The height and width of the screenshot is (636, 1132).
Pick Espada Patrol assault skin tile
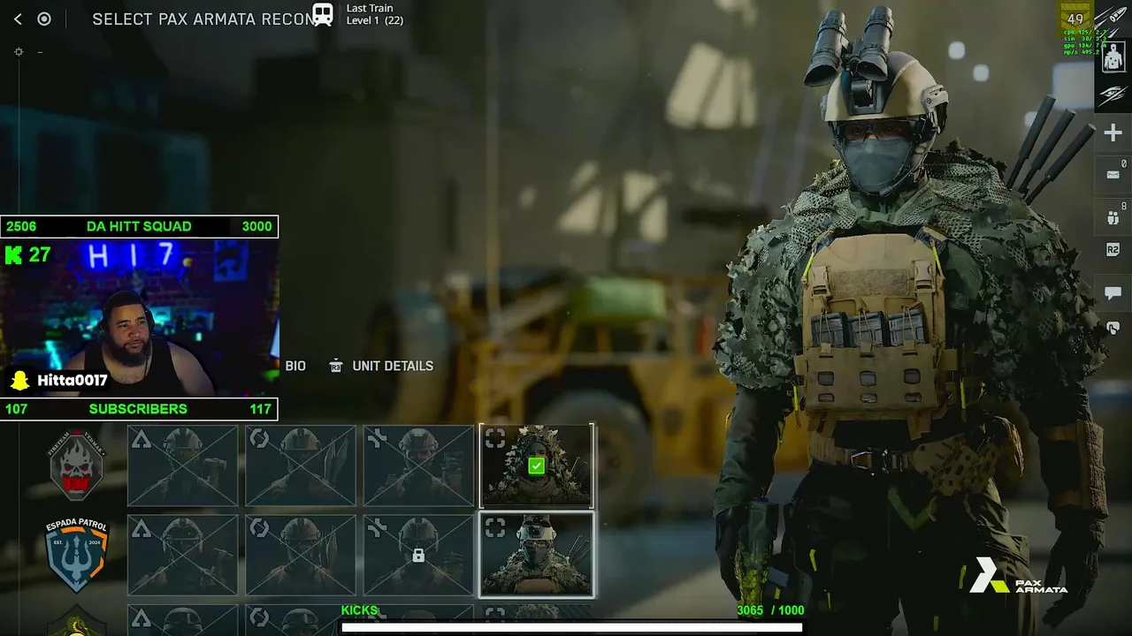[183, 555]
